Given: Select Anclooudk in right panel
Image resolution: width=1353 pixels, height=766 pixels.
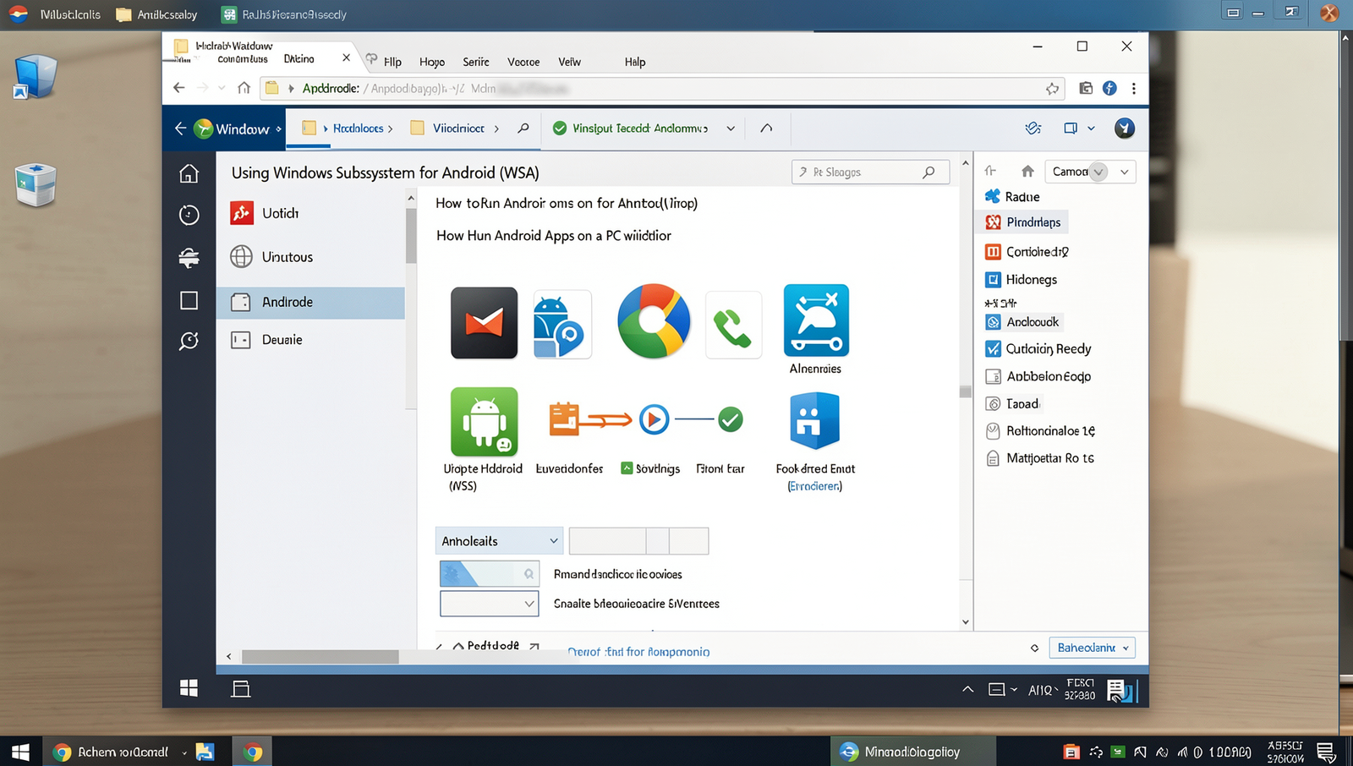Looking at the screenshot, I should pyautogui.click(x=1023, y=322).
